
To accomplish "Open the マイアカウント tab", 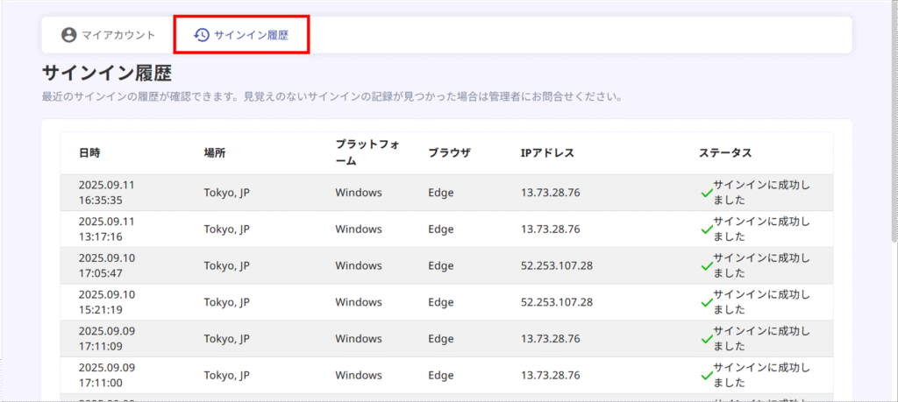I will click(108, 35).
